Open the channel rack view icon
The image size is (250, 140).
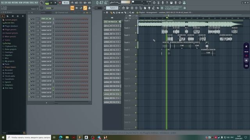[132, 8]
